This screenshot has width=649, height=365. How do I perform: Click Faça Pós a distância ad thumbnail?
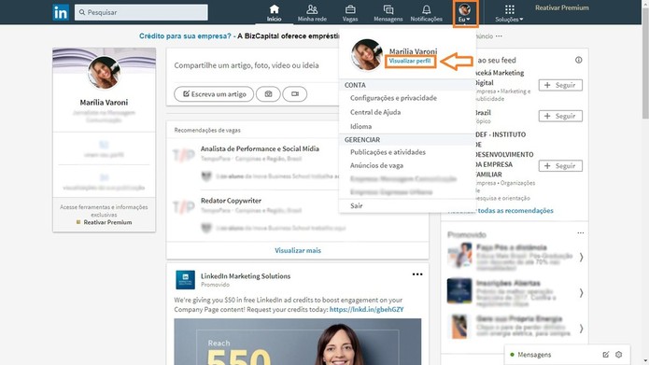pyautogui.click(x=459, y=256)
